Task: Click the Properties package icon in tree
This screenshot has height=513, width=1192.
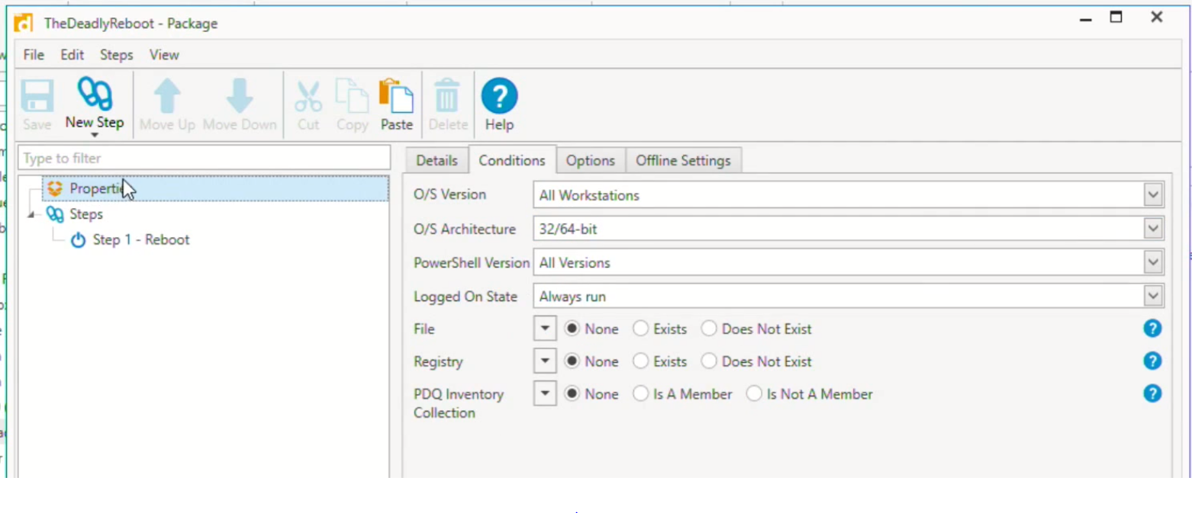Action: point(55,188)
